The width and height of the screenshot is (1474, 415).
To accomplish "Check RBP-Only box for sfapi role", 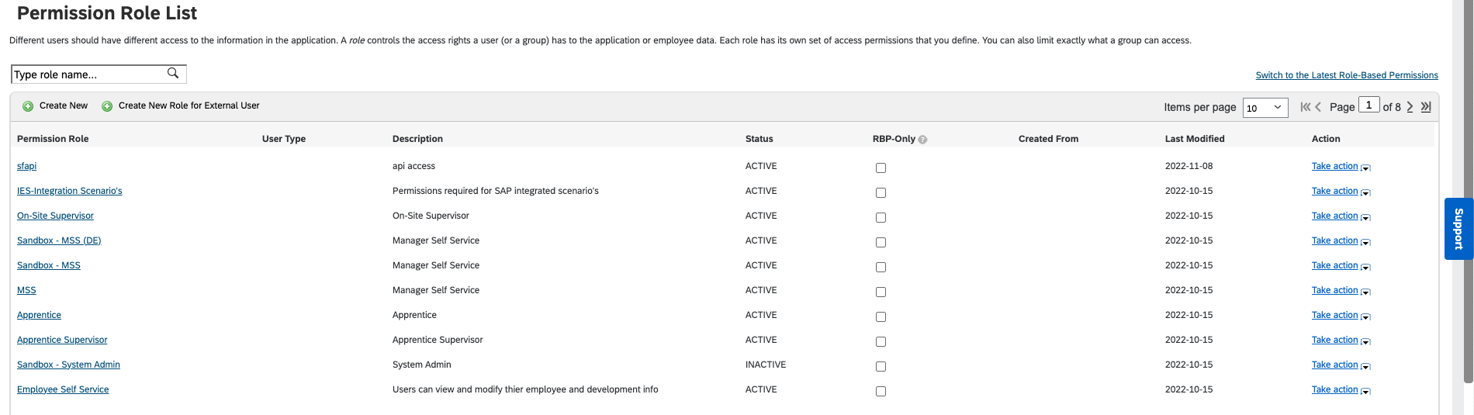I will (x=881, y=168).
